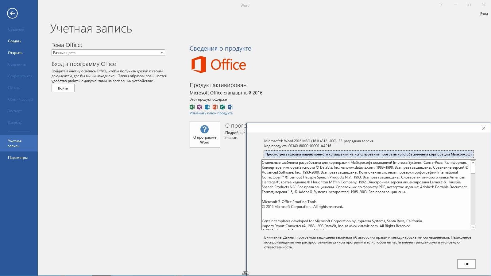The height and width of the screenshot is (276, 491).
Task: Click the Сведения о продукте heading
Action: (x=220, y=48)
